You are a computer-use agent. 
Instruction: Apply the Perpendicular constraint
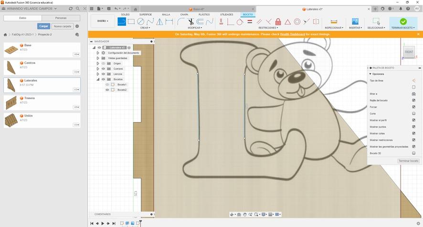pyautogui.click(x=268, y=21)
